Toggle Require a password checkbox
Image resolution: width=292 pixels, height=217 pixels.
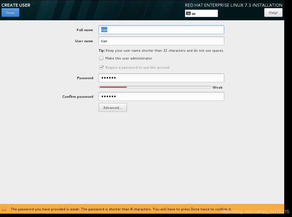(x=101, y=68)
